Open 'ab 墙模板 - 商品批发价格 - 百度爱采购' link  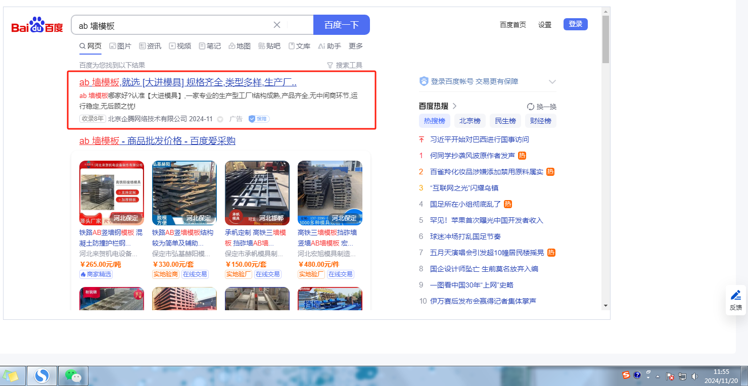157,140
